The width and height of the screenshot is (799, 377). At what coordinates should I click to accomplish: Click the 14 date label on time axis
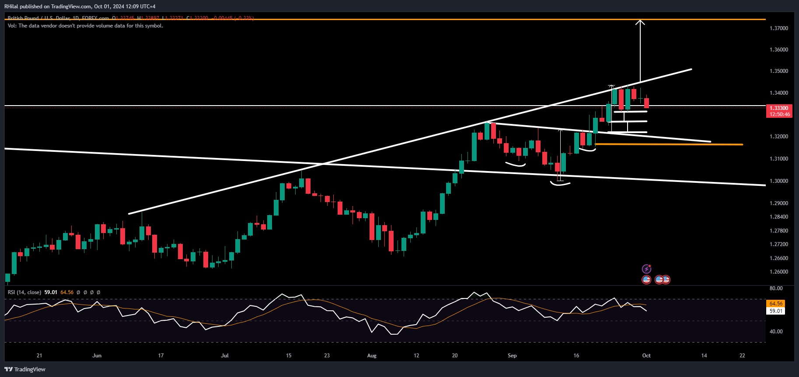point(704,356)
